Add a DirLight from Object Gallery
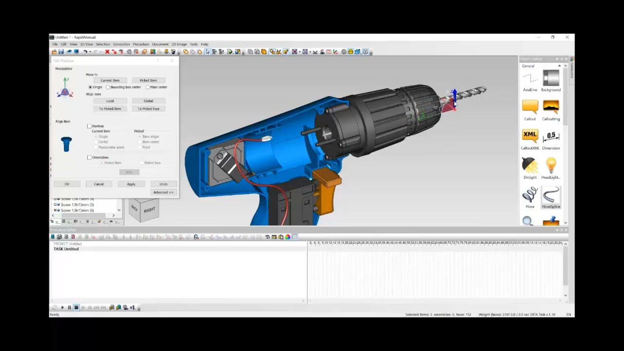Screen dimensions: 624x351 (x=530, y=169)
